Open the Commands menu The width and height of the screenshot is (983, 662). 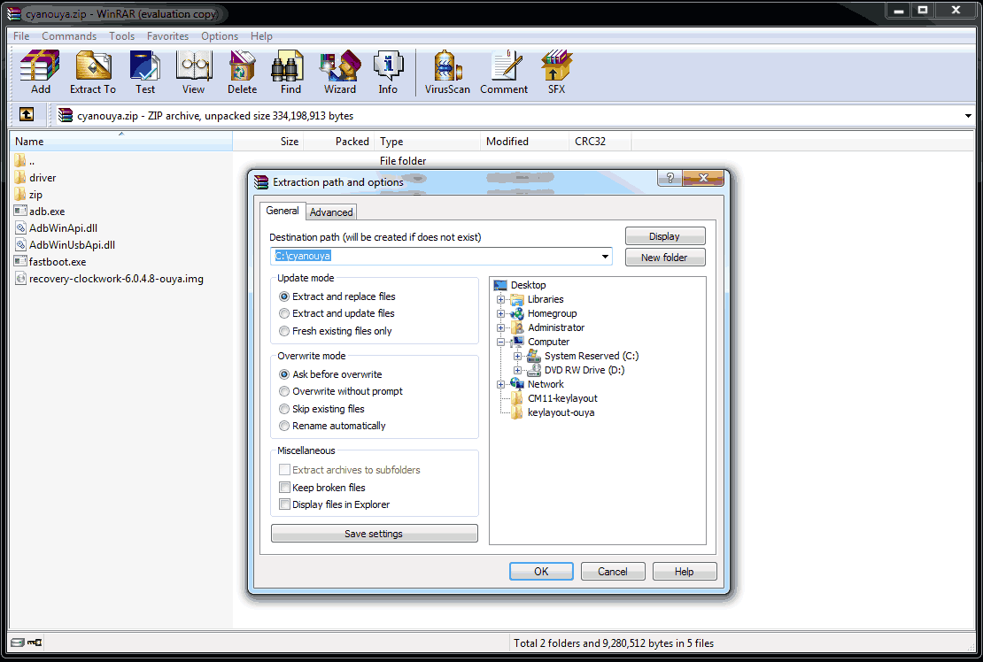tap(69, 36)
